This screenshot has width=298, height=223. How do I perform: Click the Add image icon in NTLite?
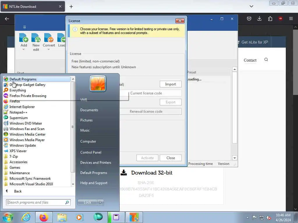(x=24, y=37)
